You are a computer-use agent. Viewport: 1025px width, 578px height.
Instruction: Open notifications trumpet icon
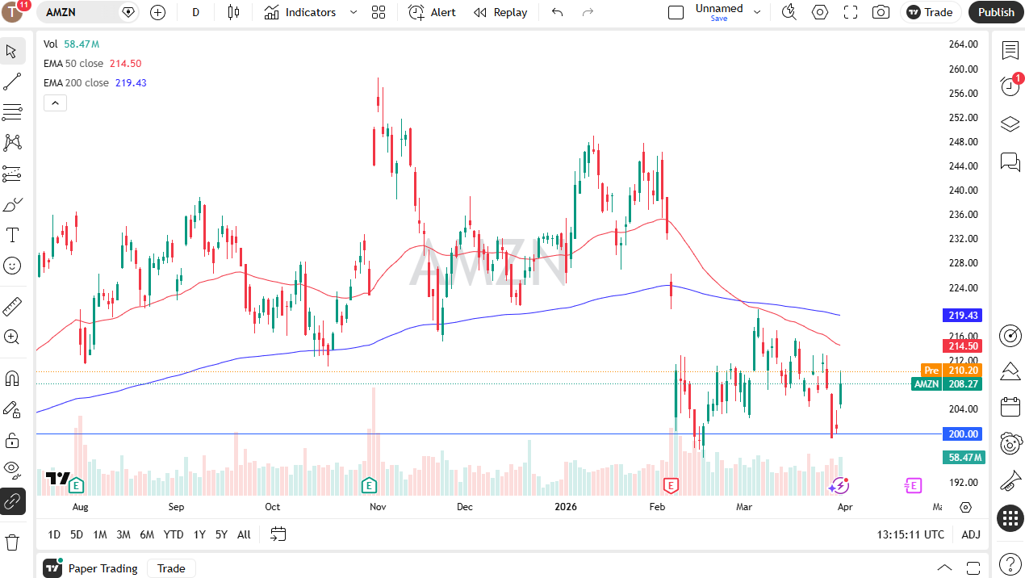pyautogui.click(x=1010, y=482)
